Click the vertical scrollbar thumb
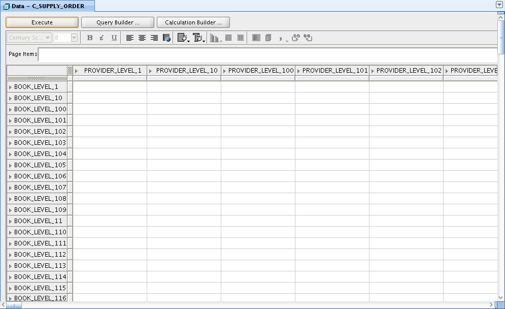The width and height of the screenshot is (505, 309). (x=501, y=38)
